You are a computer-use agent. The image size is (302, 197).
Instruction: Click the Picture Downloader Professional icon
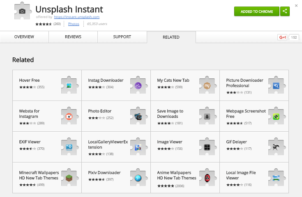(277, 85)
